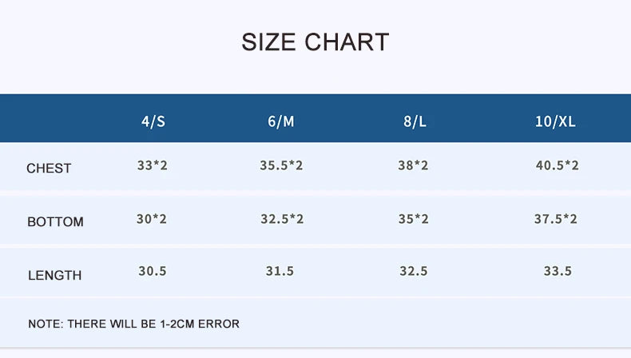This screenshot has height=358, width=631.
Task: Click chest value 35.5*2
Action: (x=281, y=166)
